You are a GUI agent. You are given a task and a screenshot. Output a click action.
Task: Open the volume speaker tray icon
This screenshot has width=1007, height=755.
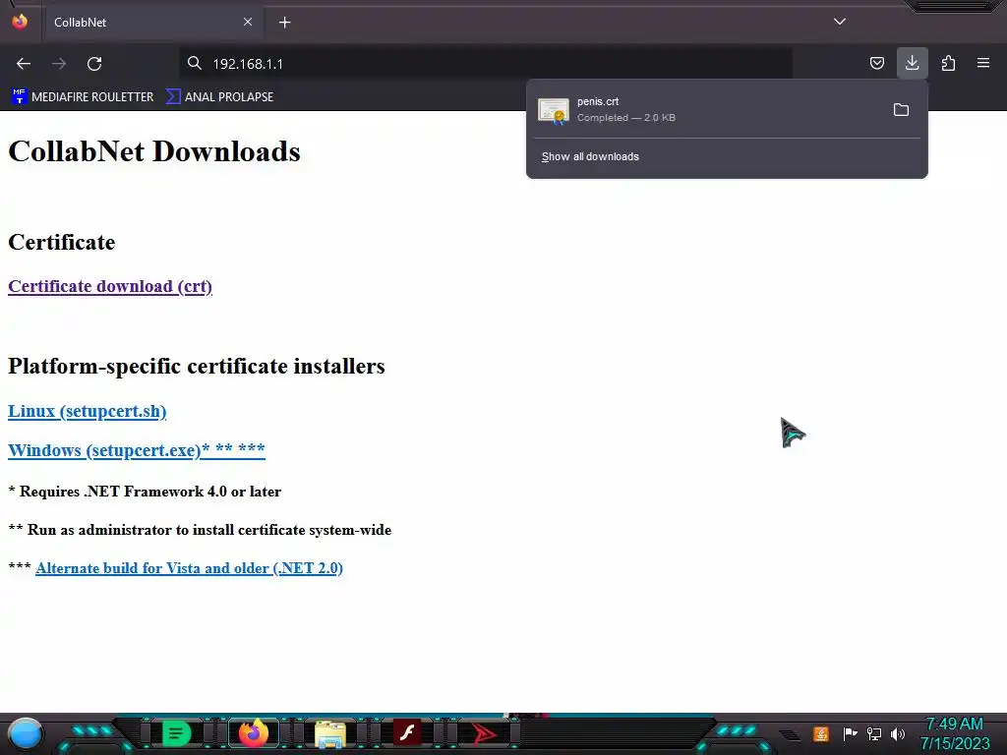(898, 733)
